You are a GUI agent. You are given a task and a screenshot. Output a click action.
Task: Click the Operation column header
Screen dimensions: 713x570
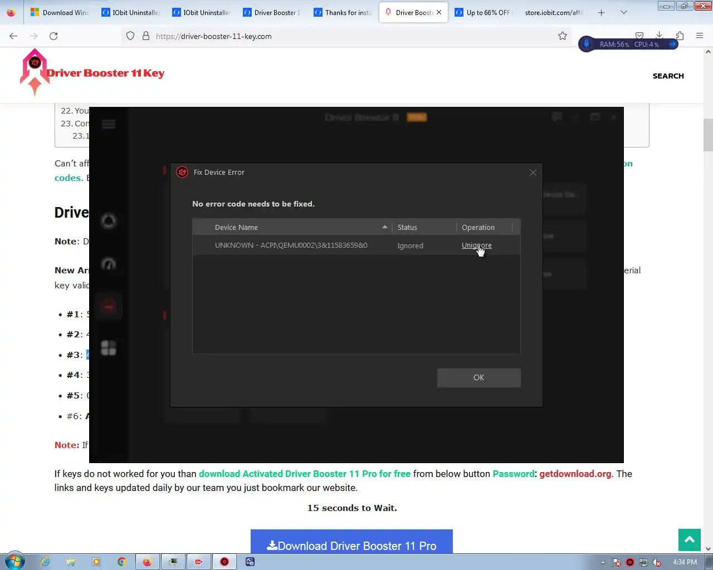[485, 227]
